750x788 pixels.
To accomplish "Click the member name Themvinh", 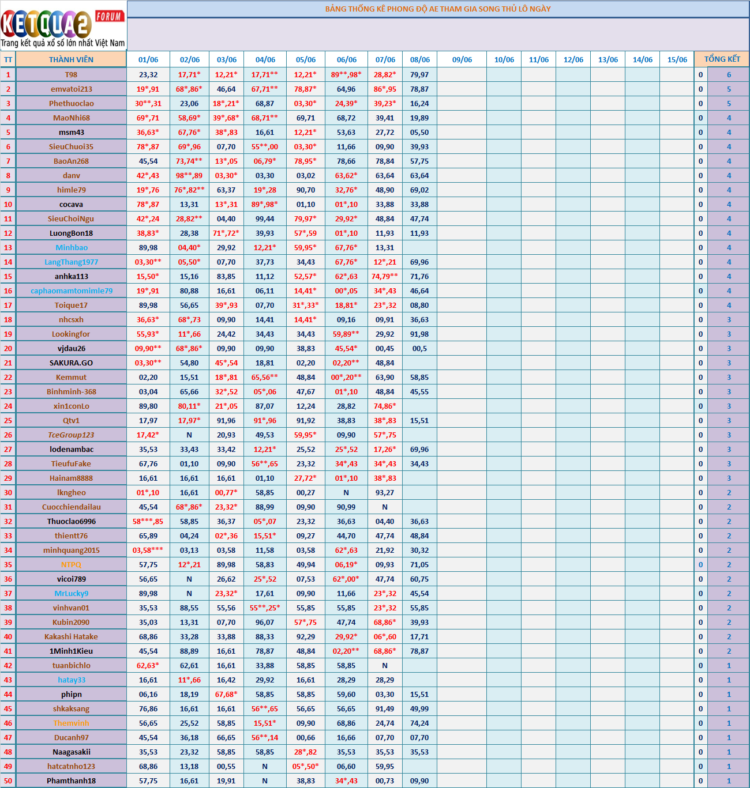I will coord(71,723).
